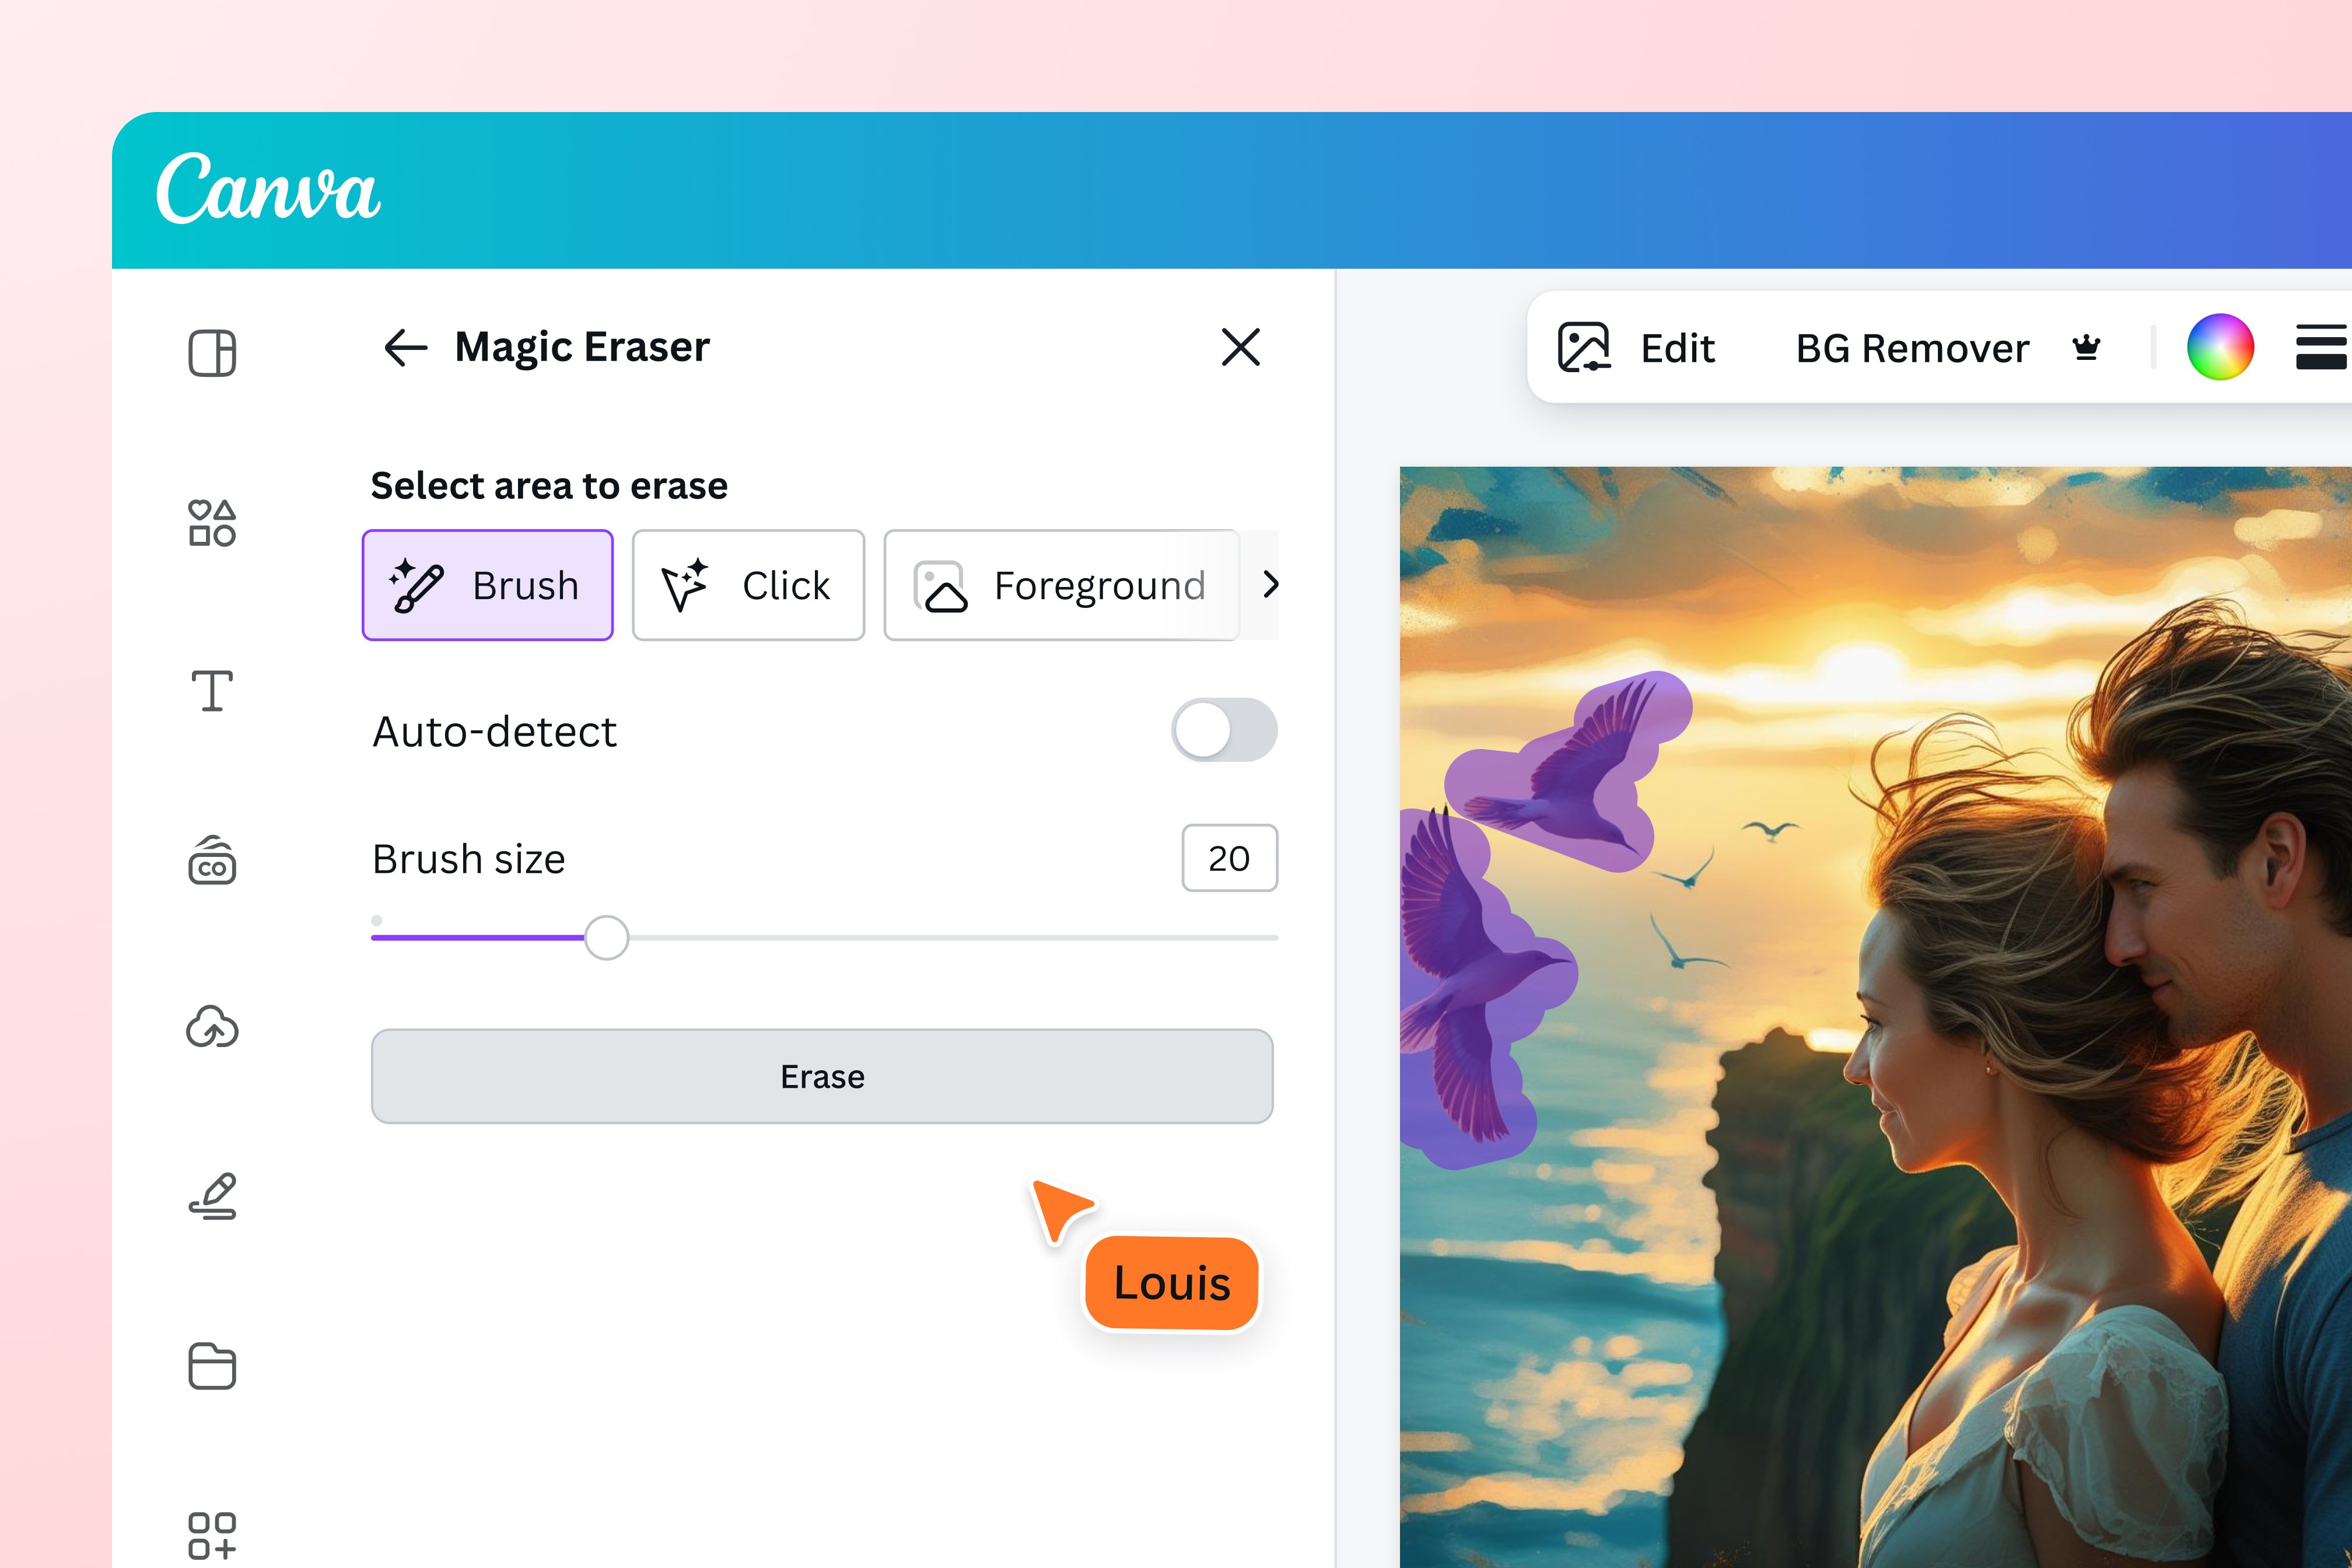
Task: Open the Draw tool sidebar icon
Action: pyautogui.click(x=212, y=1196)
